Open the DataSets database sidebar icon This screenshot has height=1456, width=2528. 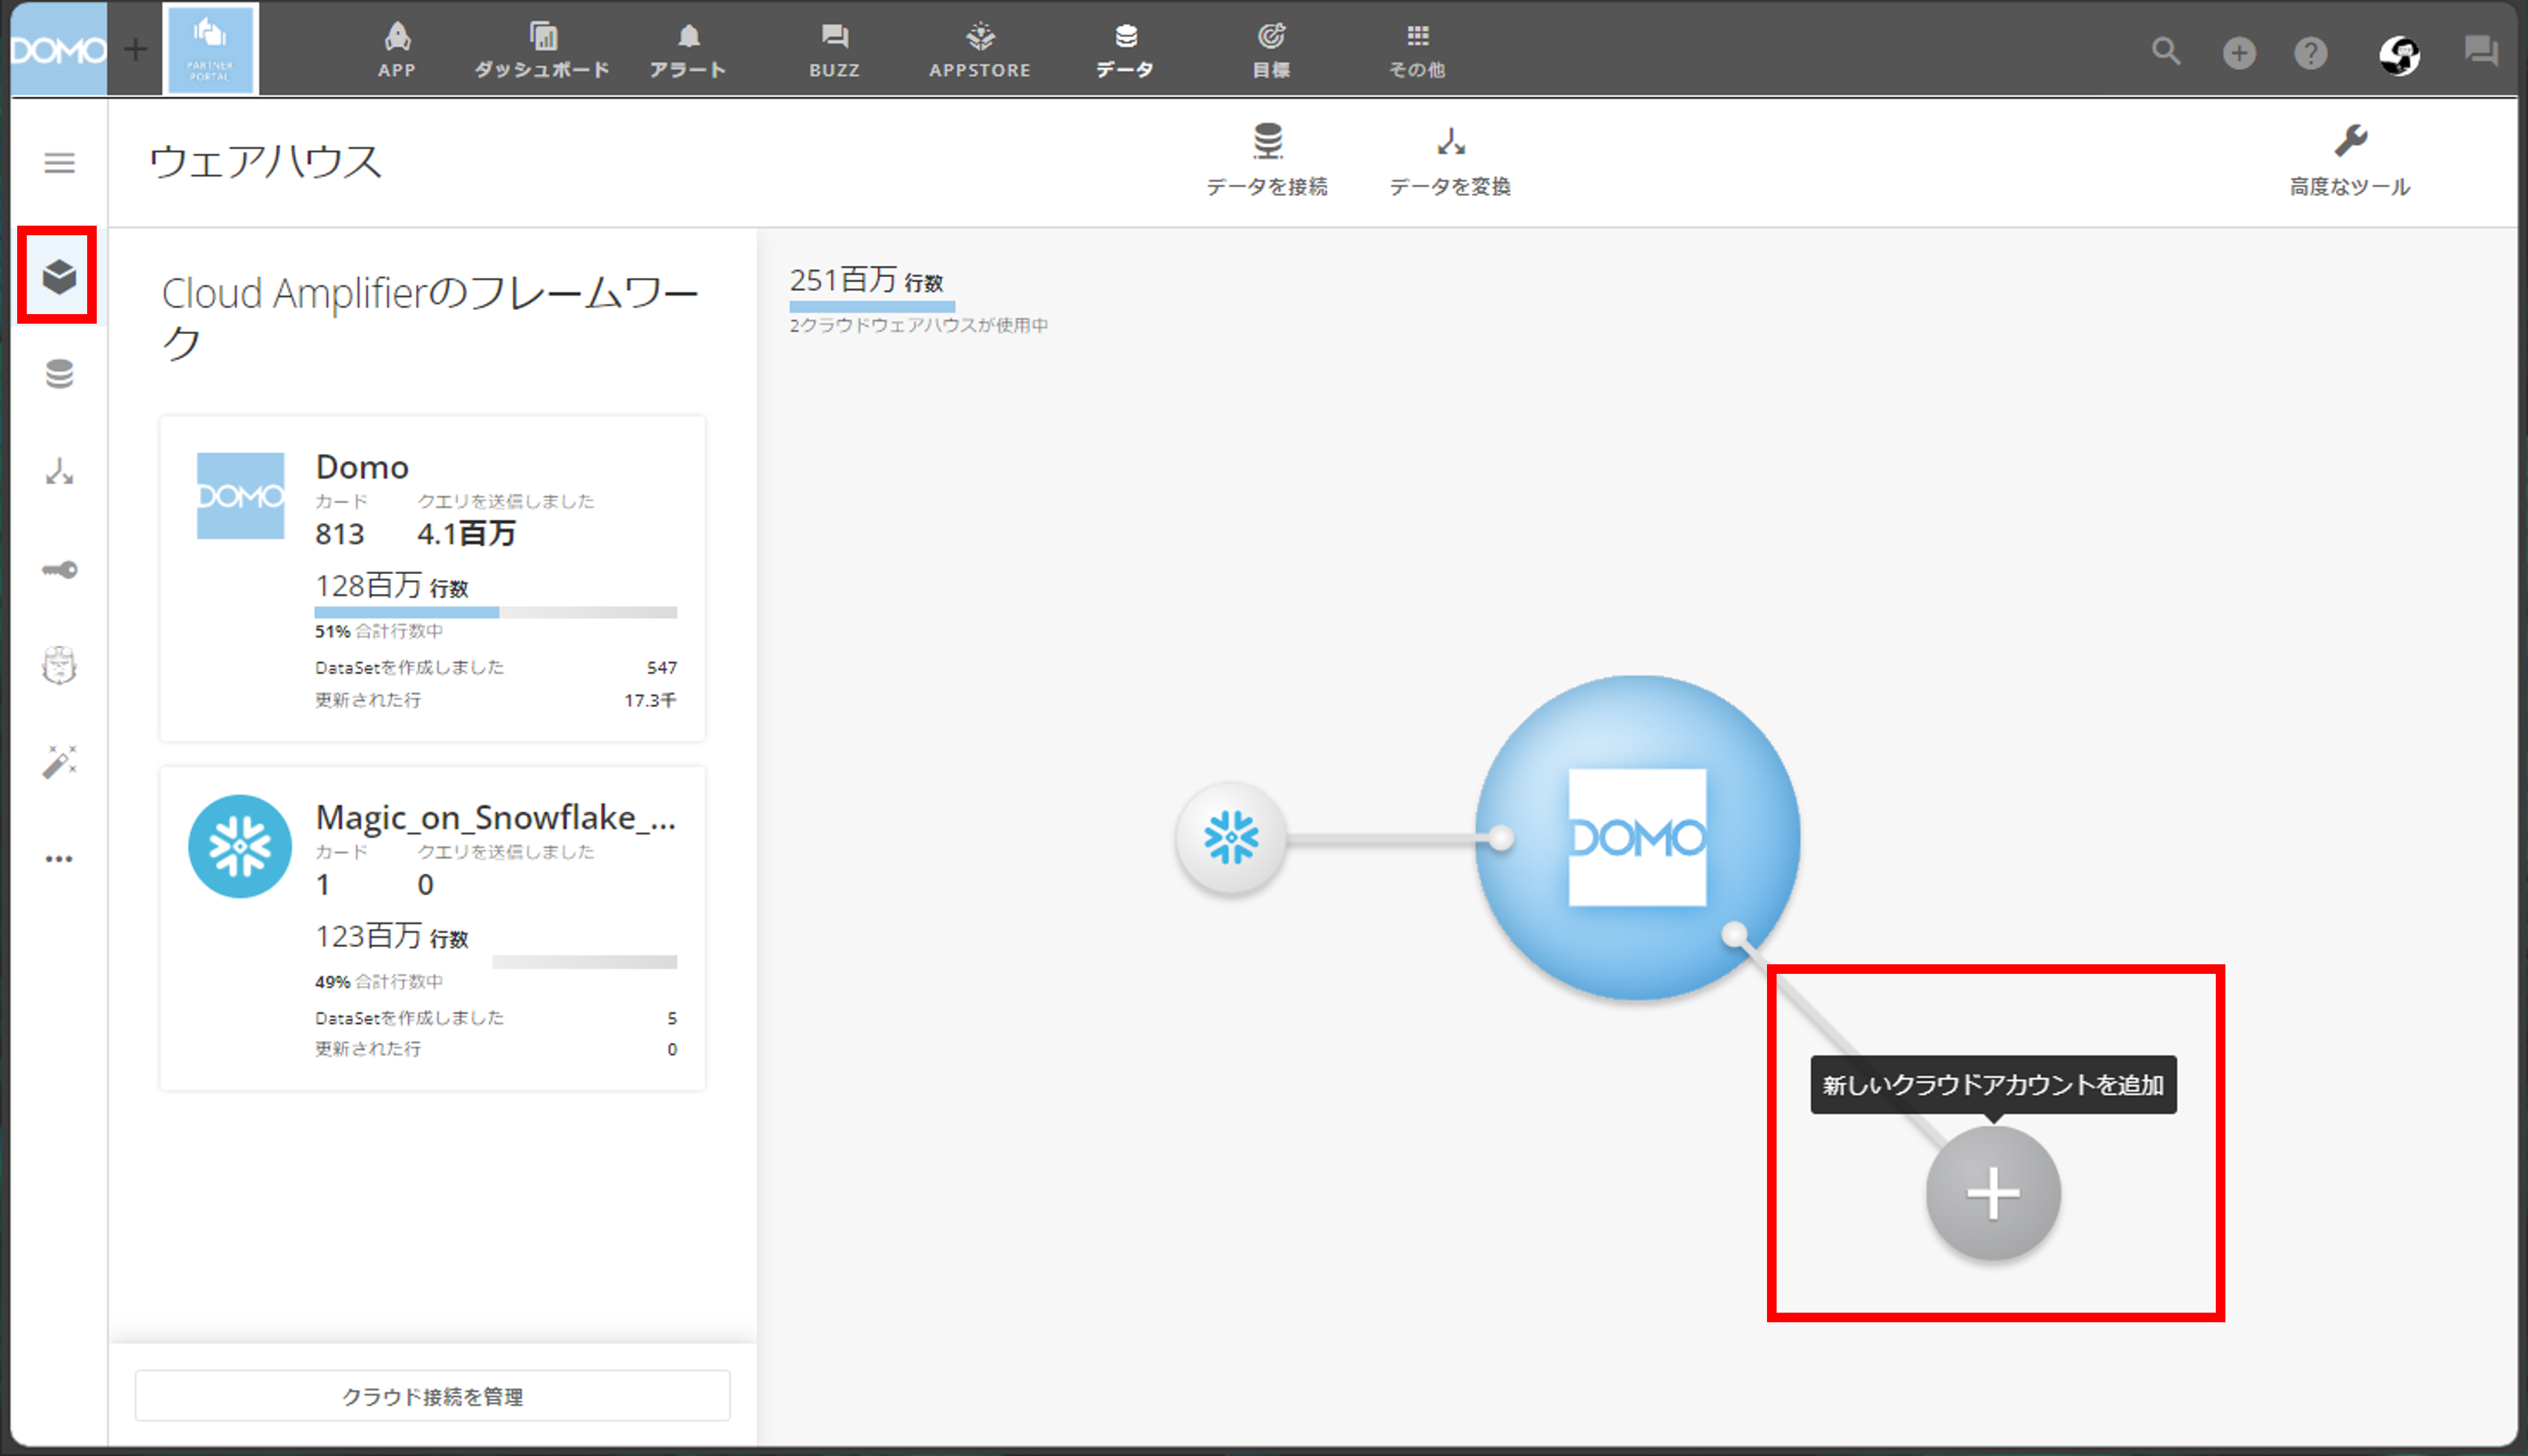59,373
